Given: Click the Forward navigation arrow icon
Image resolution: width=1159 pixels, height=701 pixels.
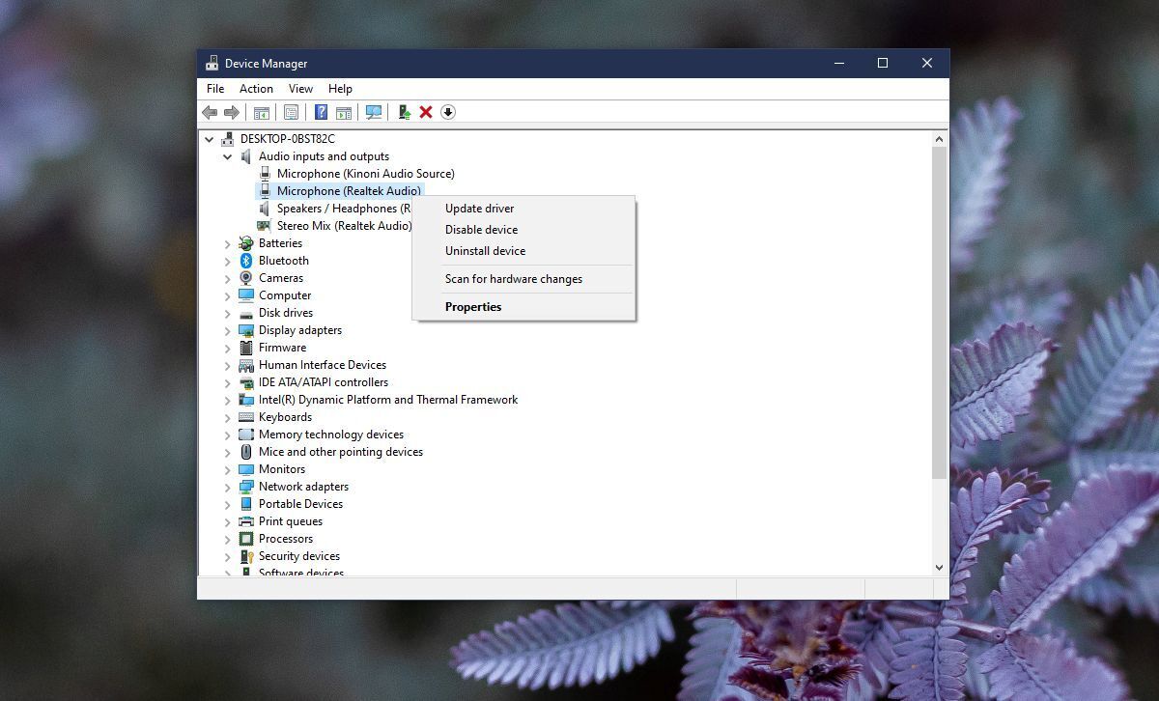Looking at the screenshot, I should click(x=231, y=112).
